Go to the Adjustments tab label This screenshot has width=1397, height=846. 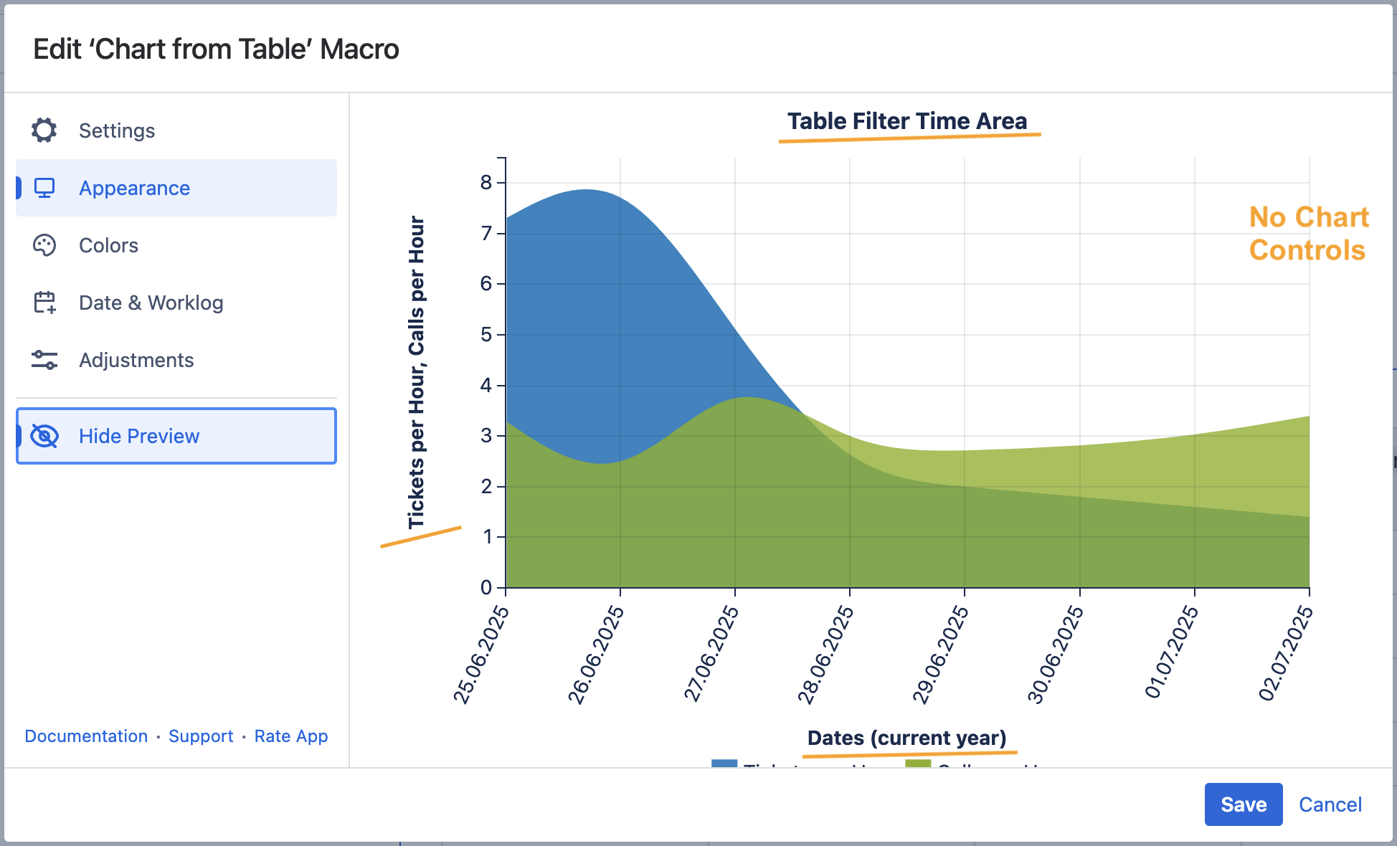(136, 360)
